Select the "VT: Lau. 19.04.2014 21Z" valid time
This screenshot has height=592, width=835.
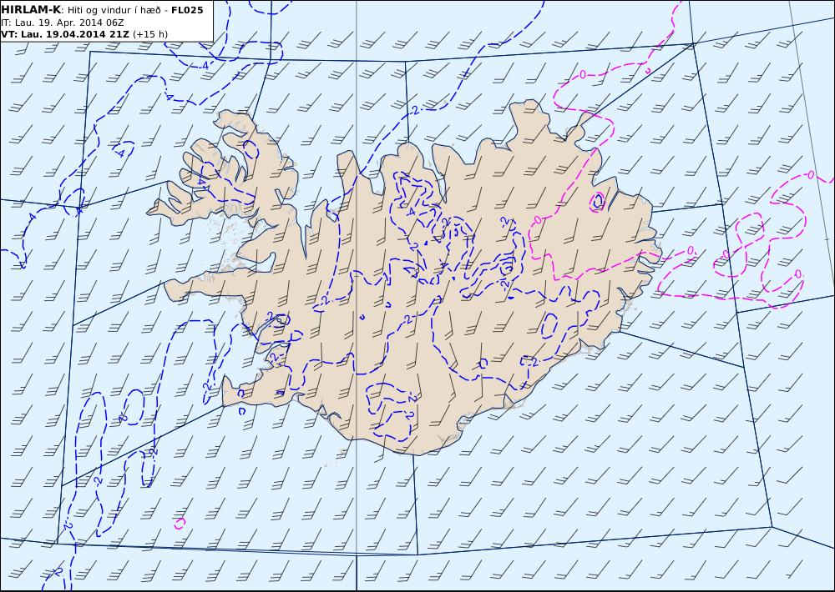point(65,34)
